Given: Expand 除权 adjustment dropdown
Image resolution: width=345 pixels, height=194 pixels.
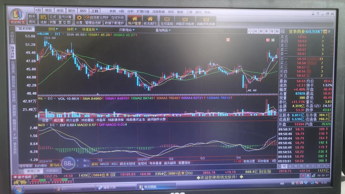Looking at the screenshot, I should (x=72, y=29).
